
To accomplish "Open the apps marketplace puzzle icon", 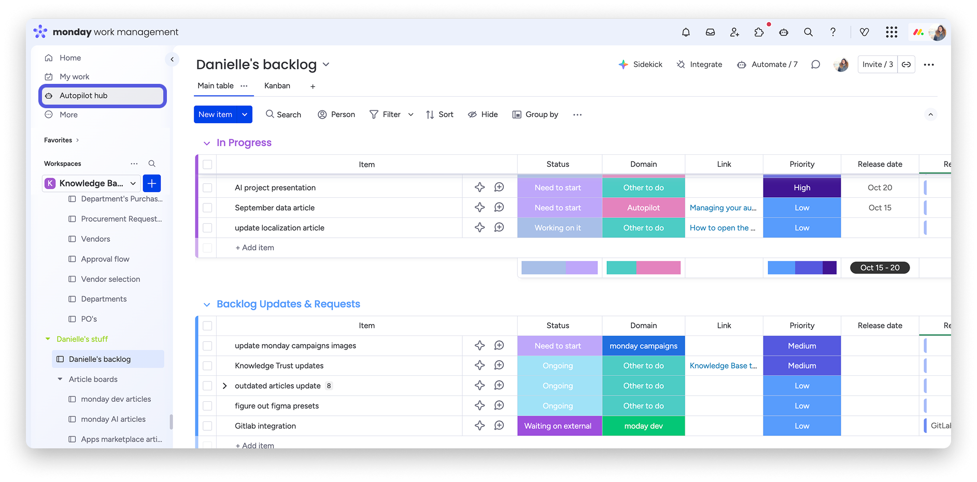I will click(x=759, y=32).
